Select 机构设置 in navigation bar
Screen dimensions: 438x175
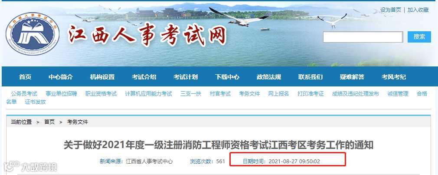point(102,77)
